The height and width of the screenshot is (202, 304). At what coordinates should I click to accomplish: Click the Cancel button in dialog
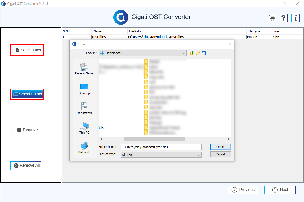pos(220,154)
